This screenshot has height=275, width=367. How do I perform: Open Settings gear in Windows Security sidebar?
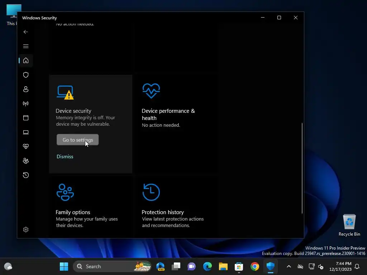[x=26, y=230]
